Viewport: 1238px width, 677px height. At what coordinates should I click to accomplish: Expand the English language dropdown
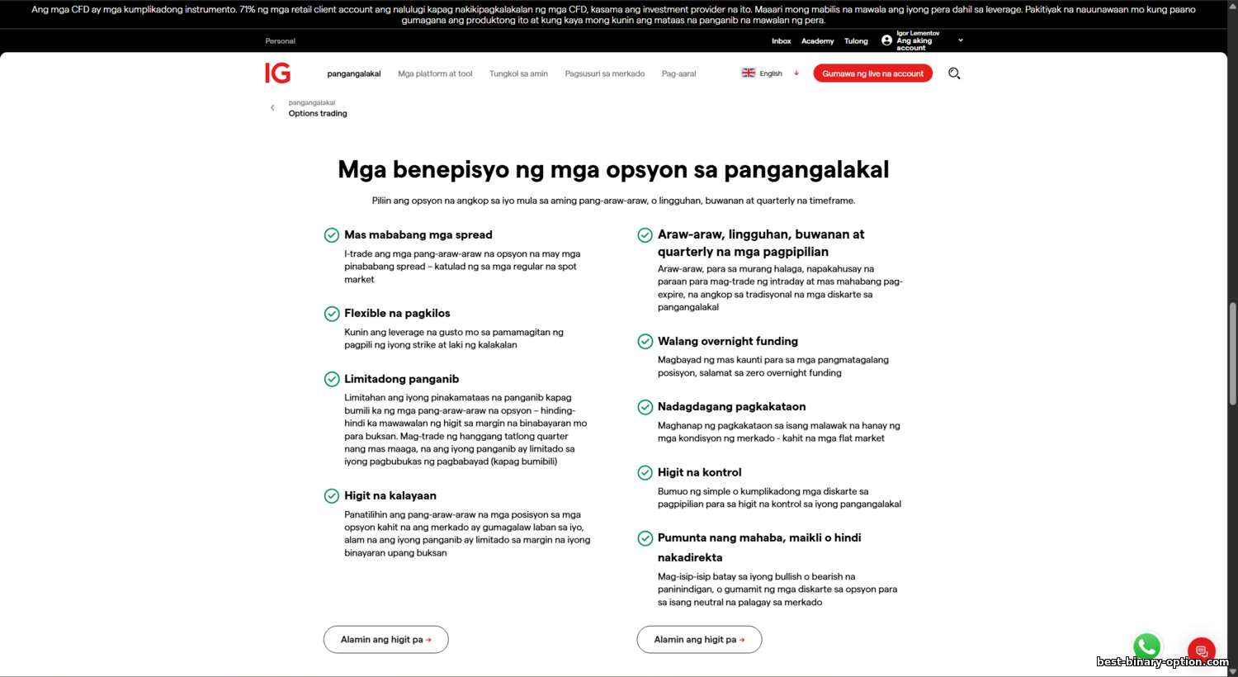pyautogui.click(x=796, y=73)
